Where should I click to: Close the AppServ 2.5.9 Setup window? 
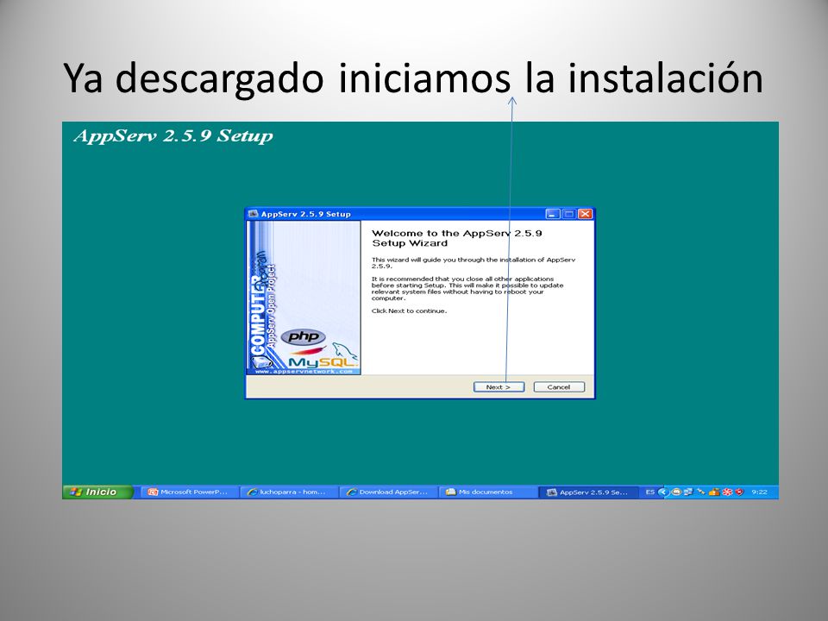coord(585,214)
